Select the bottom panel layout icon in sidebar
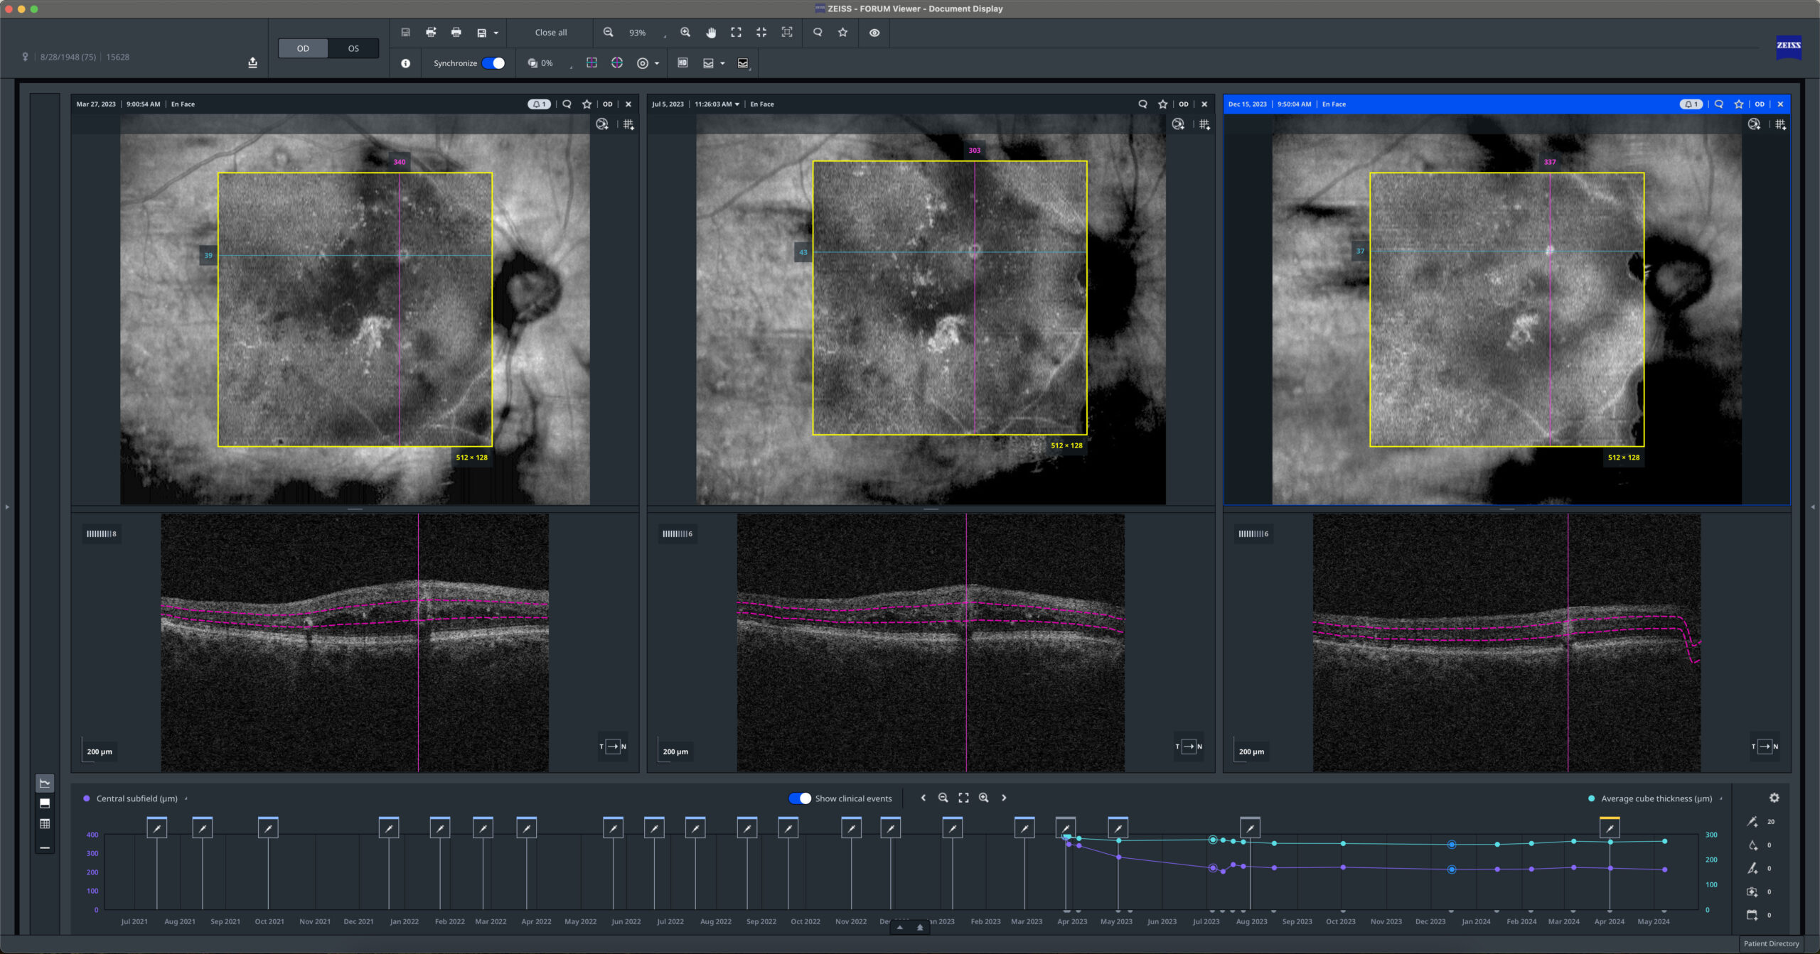 tap(45, 804)
